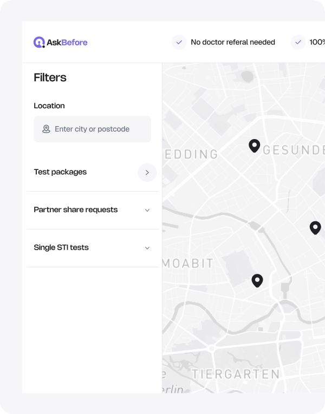Click the No doctor referal needed text

(x=233, y=42)
